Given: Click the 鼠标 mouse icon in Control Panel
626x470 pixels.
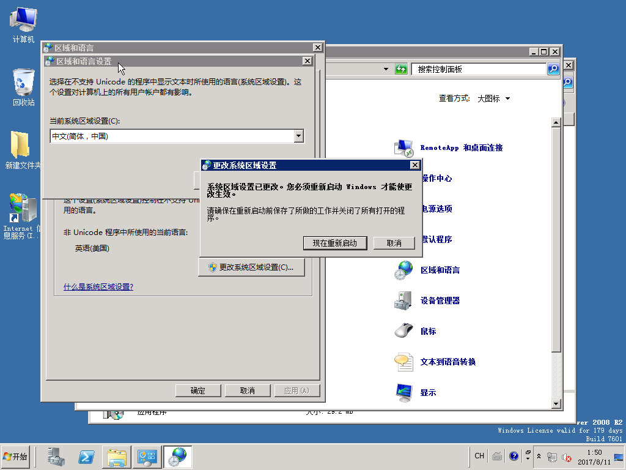Looking at the screenshot, I should coord(403,331).
